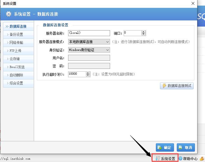
Task: Click the question mark icon by 帮助中心
Action: pyautogui.click(x=180, y=158)
